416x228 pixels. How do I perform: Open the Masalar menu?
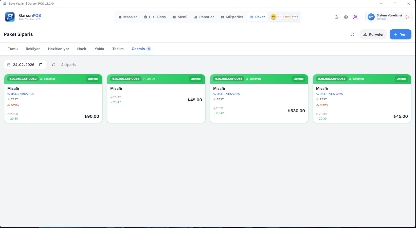(x=128, y=17)
